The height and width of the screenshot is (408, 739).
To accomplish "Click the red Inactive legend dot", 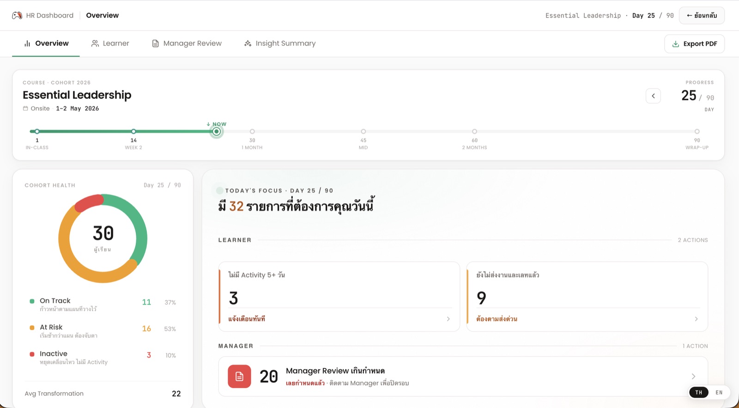I will 32,354.
